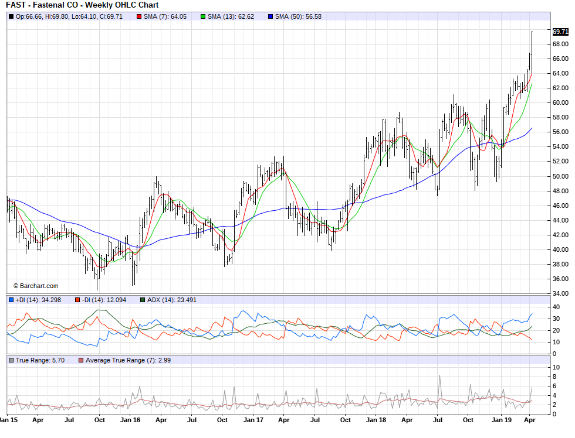This screenshot has width=575, height=438.
Task: Click the 50.00 price axis label
Action: tap(560, 176)
